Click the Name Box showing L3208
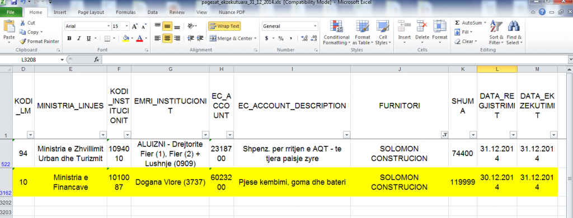Viewport: 573px width, 218px height. point(29,59)
